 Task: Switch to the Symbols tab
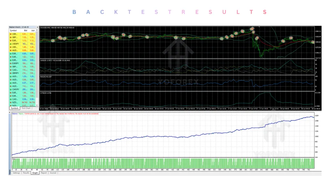point(15,108)
